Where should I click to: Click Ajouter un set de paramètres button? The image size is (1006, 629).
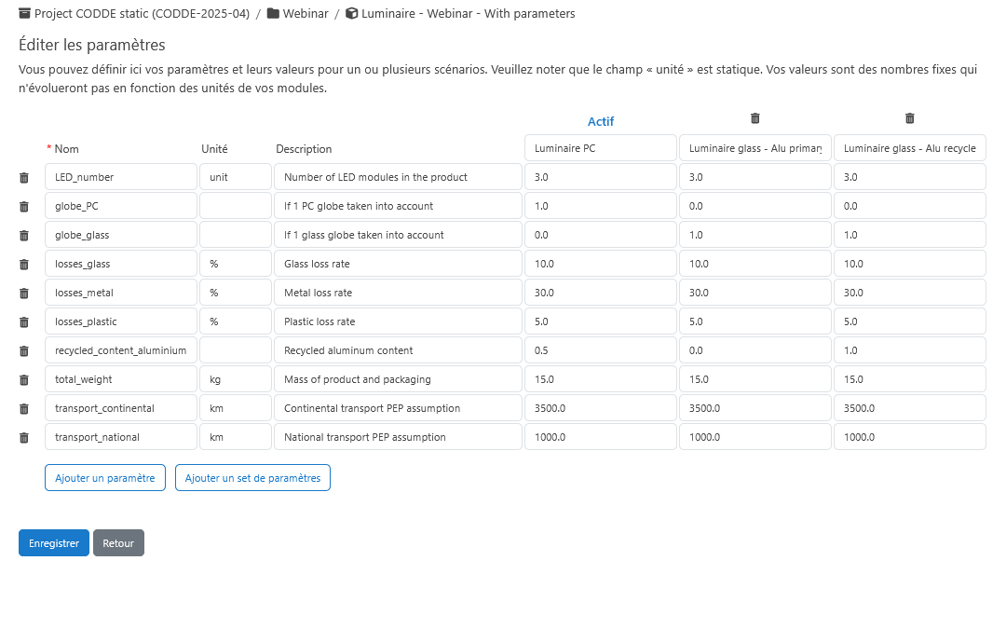(x=252, y=477)
